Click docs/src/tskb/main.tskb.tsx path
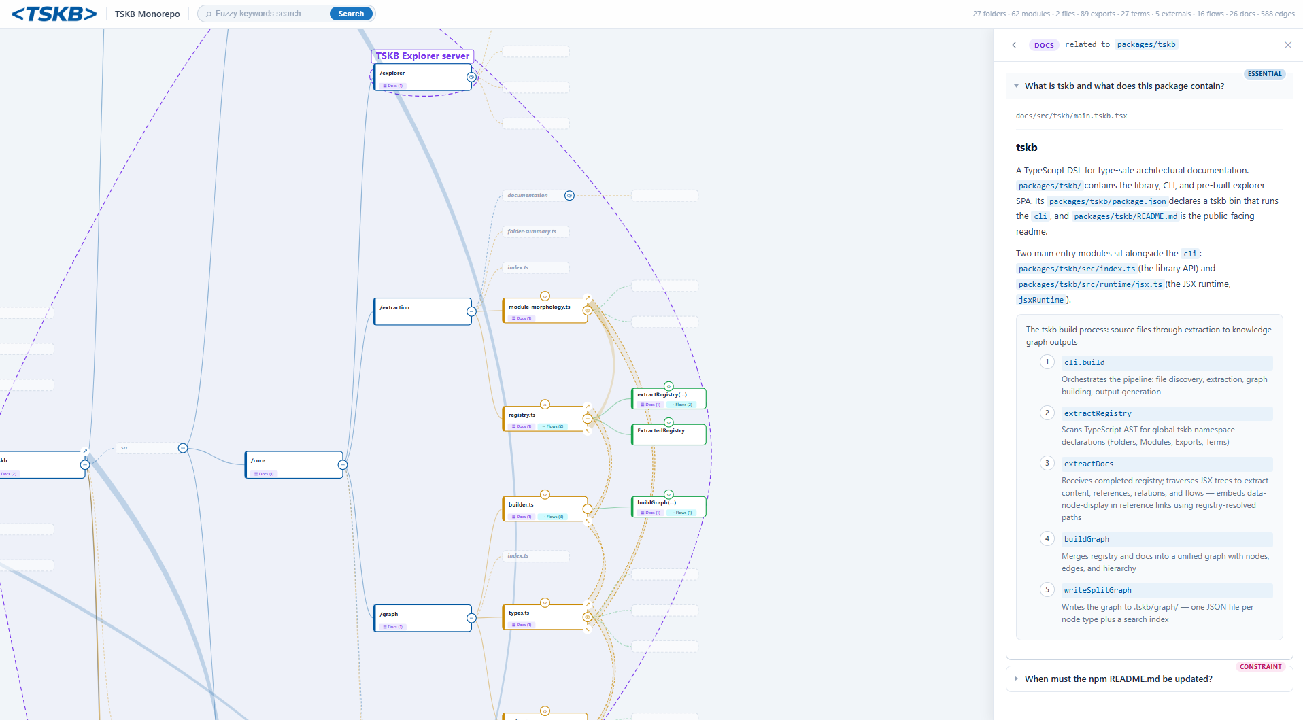Image resolution: width=1303 pixels, height=720 pixels. (1071, 116)
